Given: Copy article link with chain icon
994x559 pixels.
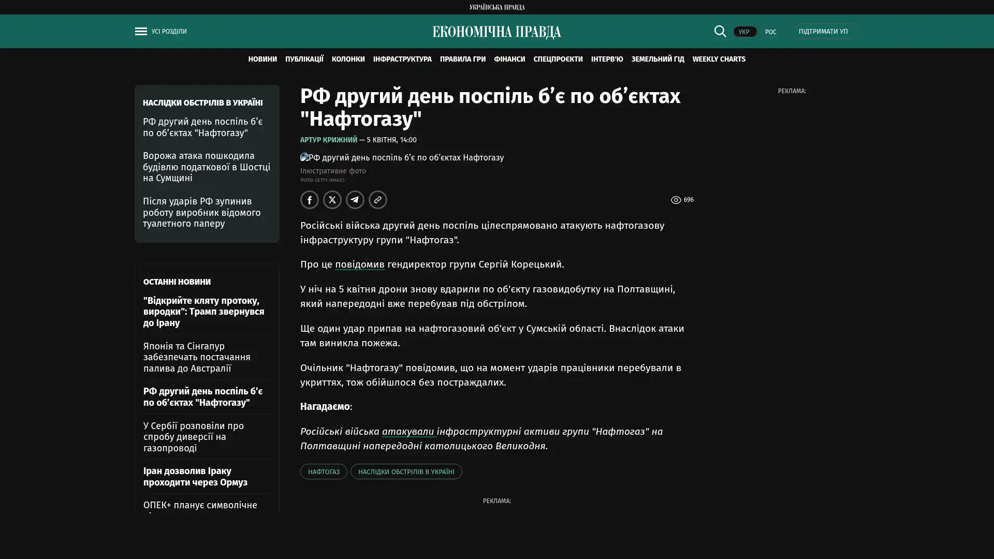Looking at the screenshot, I should point(378,200).
